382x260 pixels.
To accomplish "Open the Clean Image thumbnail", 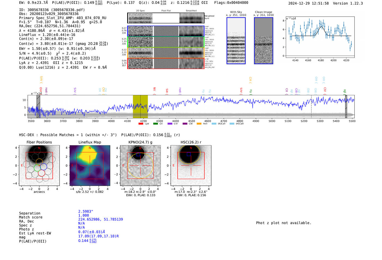I will [263, 41].
